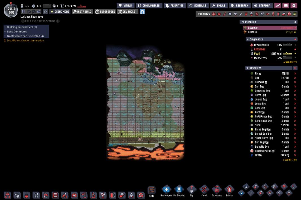The height and width of the screenshot is (200, 301).
Task: Open the Stations build category microscope icon
Action: (x=93, y=195)
